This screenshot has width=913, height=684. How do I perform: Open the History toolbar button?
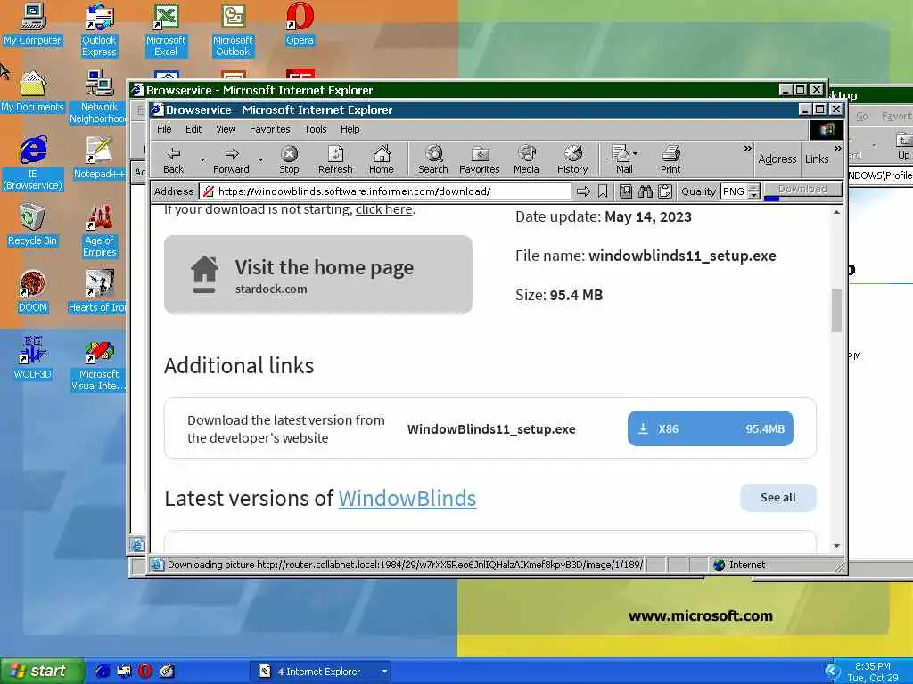(572, 159)
